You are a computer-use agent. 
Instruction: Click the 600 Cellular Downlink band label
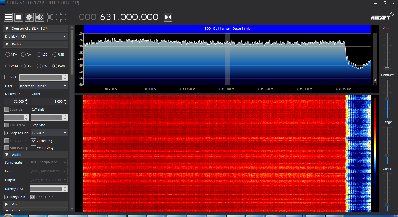(227, 29)
